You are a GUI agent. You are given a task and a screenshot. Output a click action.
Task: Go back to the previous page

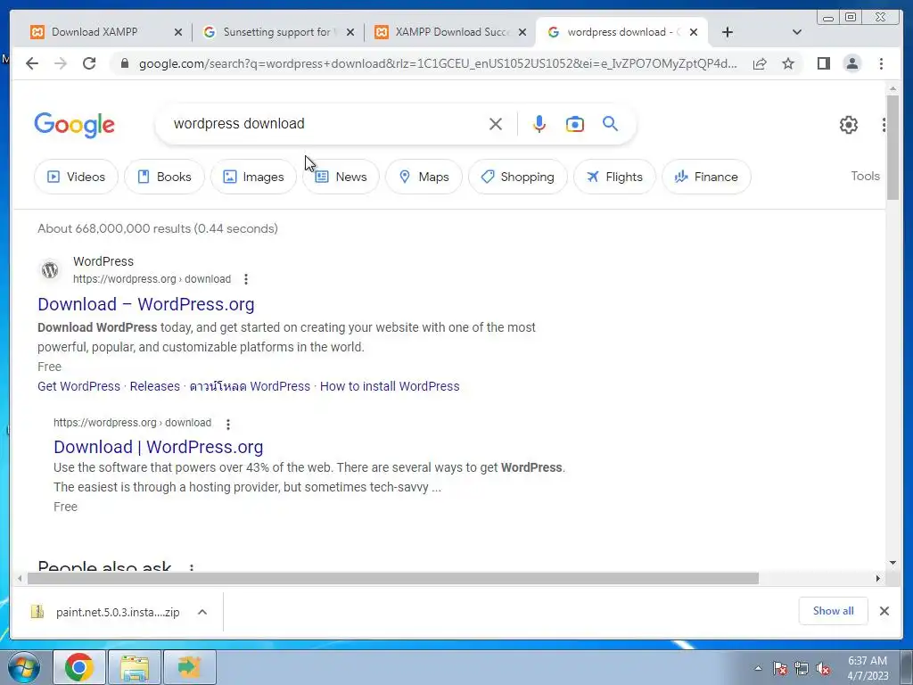click(x=32, y=63)
